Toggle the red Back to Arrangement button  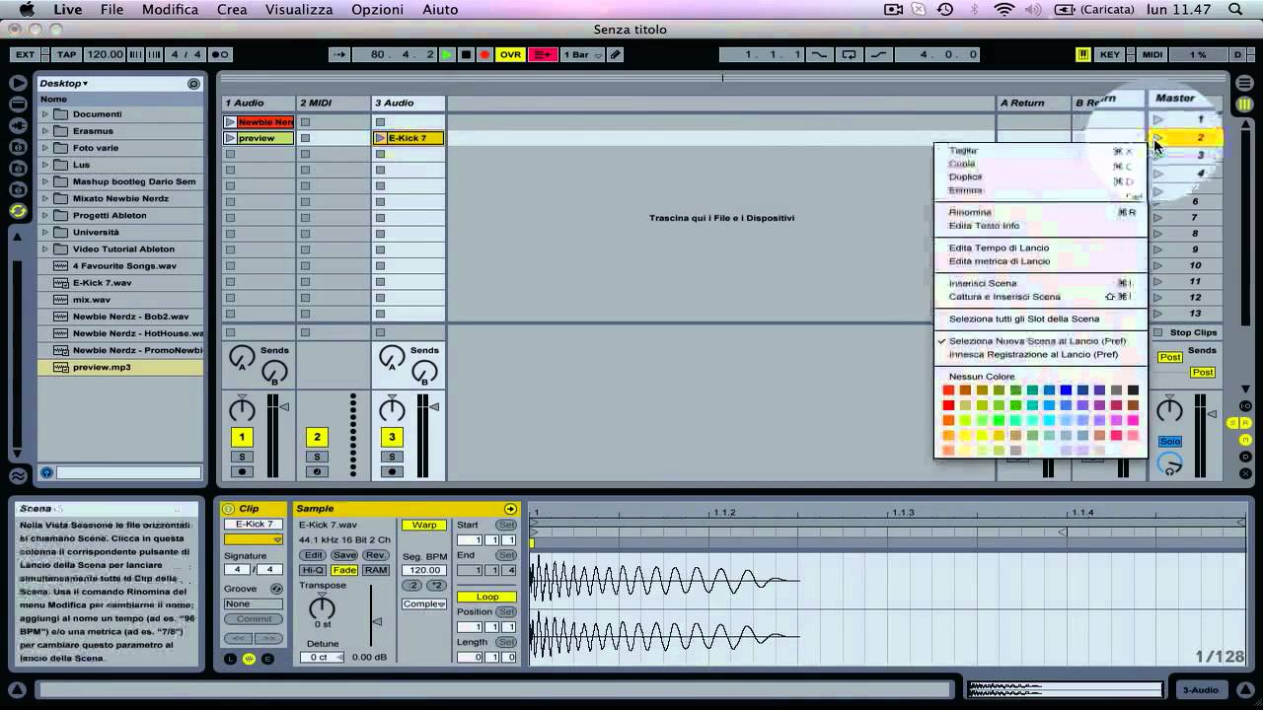pos(543,55)
